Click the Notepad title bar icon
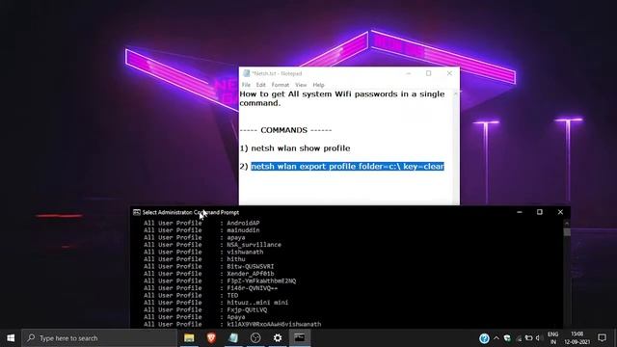617x347 pixels. pos(247,73)
